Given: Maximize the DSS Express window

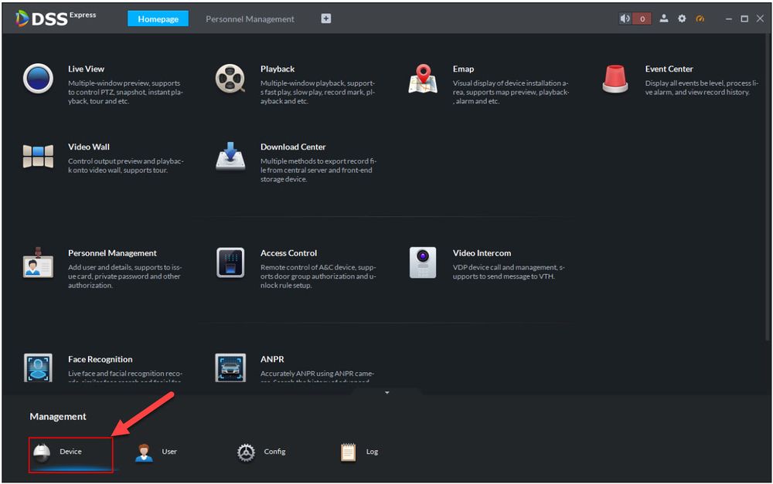Looking at the screenshot, I should point(744,19).
